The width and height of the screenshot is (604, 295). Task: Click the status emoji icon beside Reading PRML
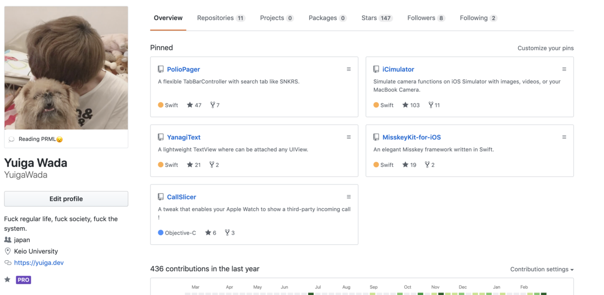click(12, 139)
